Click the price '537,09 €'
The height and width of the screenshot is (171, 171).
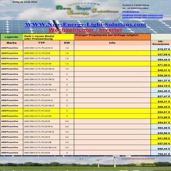tap(164, 54)
